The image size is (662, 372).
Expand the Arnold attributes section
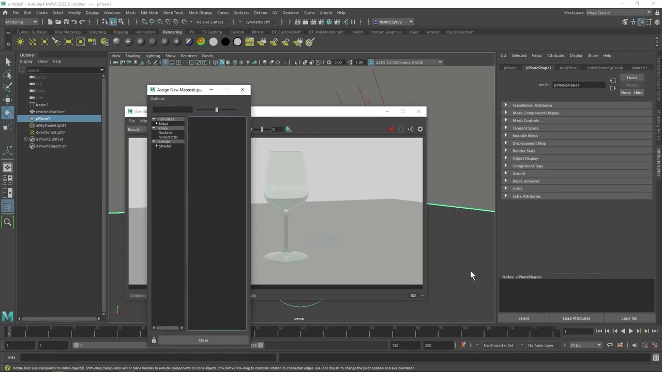577,174
